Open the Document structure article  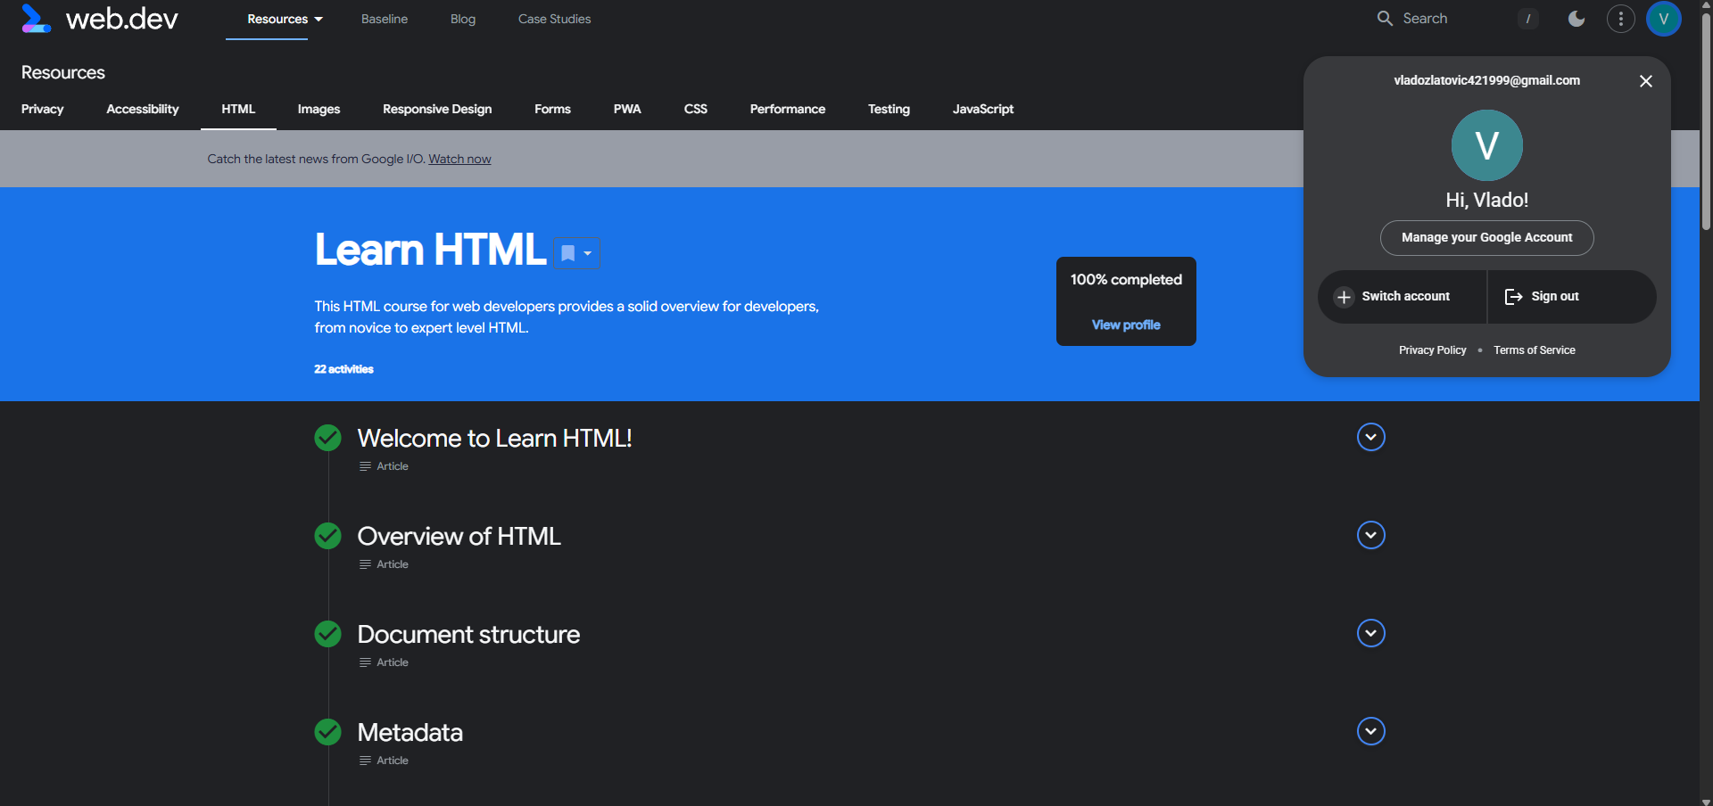tap(468, 634)
